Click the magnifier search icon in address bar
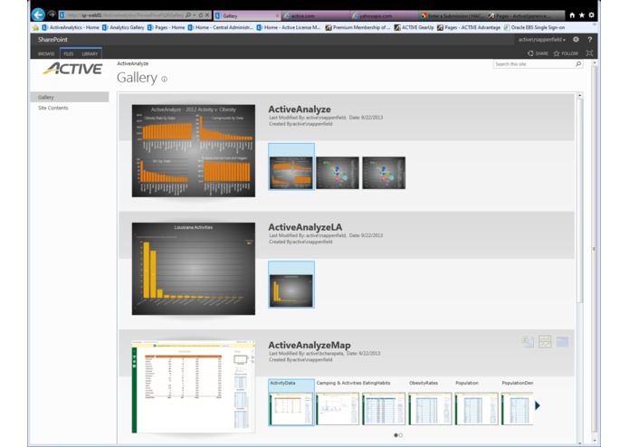The width and height of the screenshot is (629, 447). click(x=188, y=15)
